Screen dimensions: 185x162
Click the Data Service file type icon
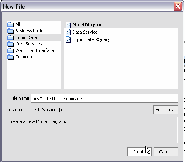pos(68,32)
